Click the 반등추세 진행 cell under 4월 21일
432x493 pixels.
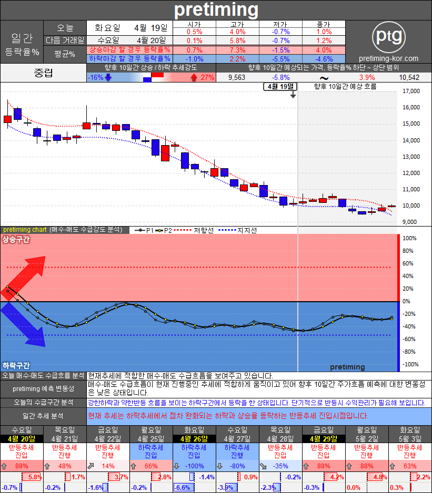point(65,451)
